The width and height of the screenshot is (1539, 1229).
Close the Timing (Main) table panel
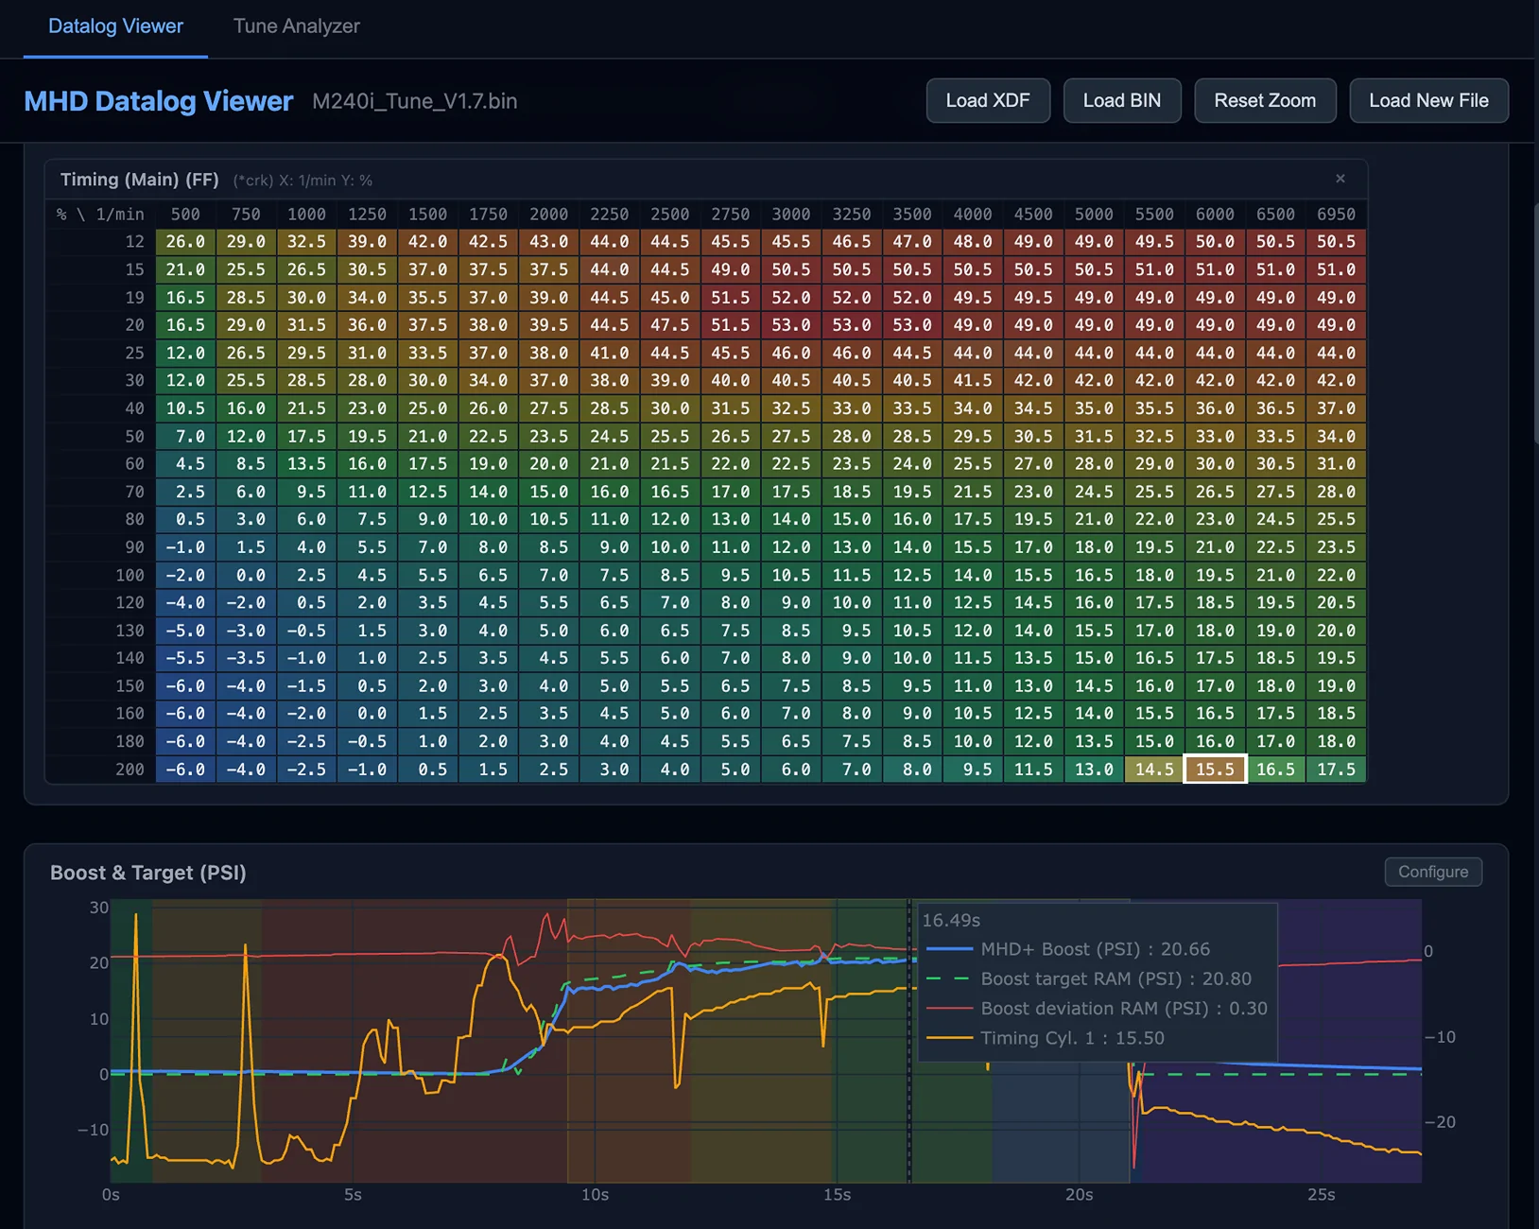point(1340,179)
